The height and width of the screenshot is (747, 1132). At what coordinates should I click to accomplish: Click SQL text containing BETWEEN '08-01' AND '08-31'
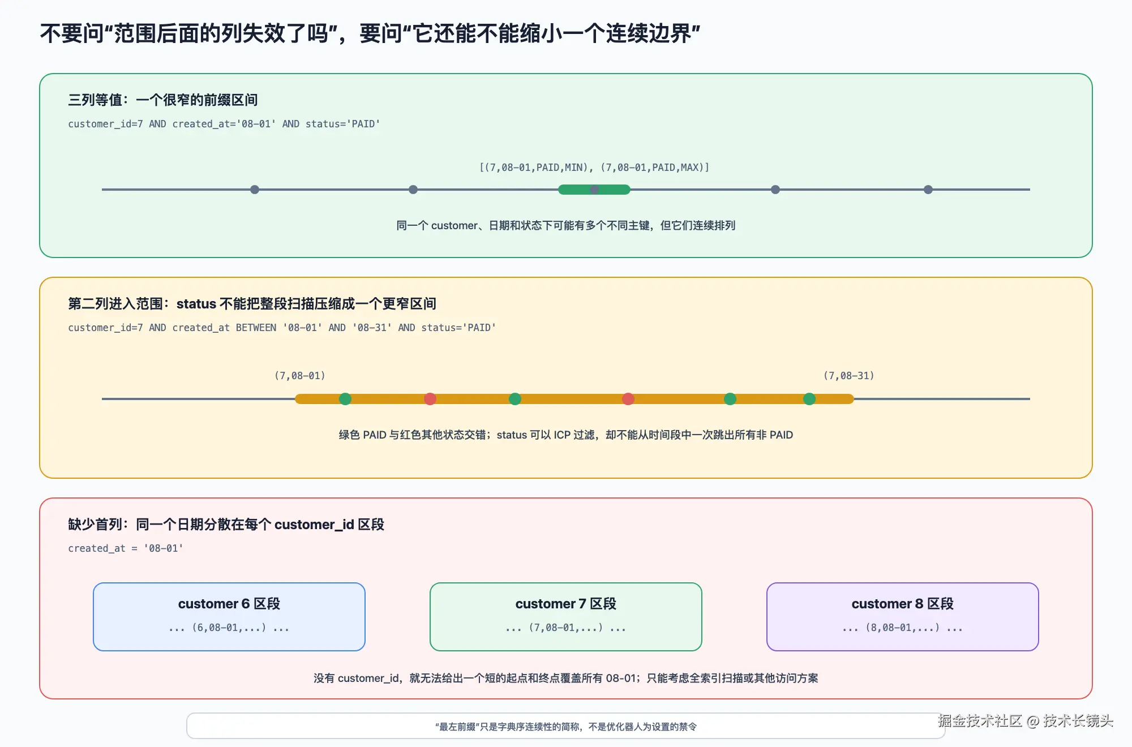pos(282,328)
